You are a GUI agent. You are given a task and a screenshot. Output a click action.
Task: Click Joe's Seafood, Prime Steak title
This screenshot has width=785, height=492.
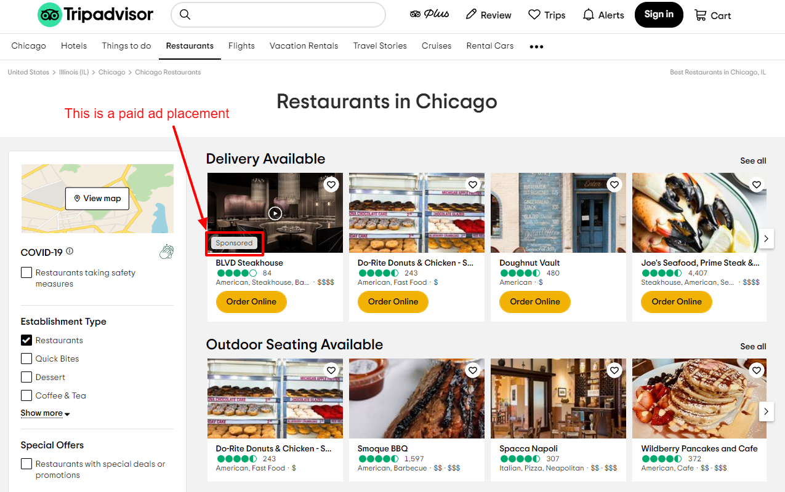[x=700, y=263]
